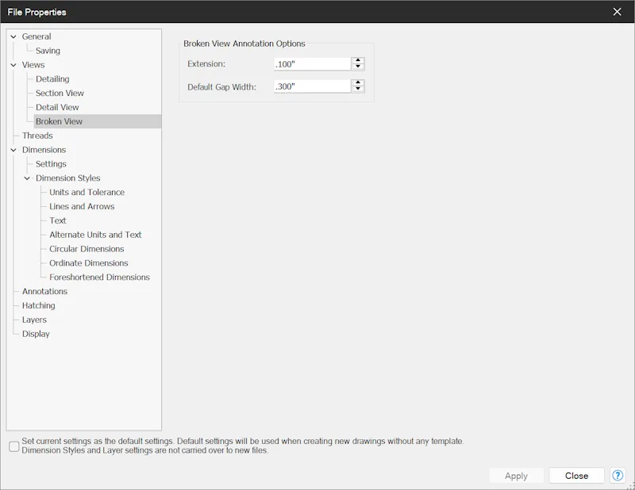The height and width of the screenshot is (490, 635).
Task: Click the Default Gap Width field
Action: [x=312, y=86]
